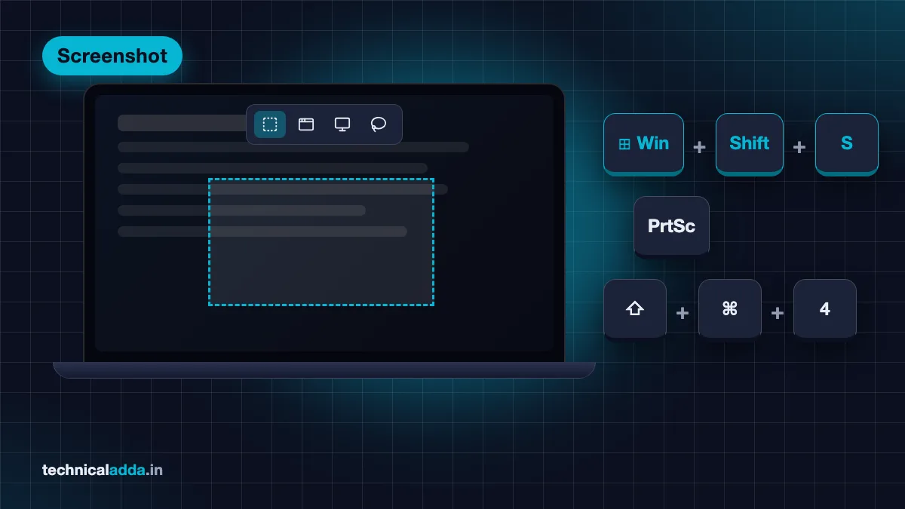Click the PrtSc key
Viewport: 905px width, 509px height.
(x=671, y=226)
